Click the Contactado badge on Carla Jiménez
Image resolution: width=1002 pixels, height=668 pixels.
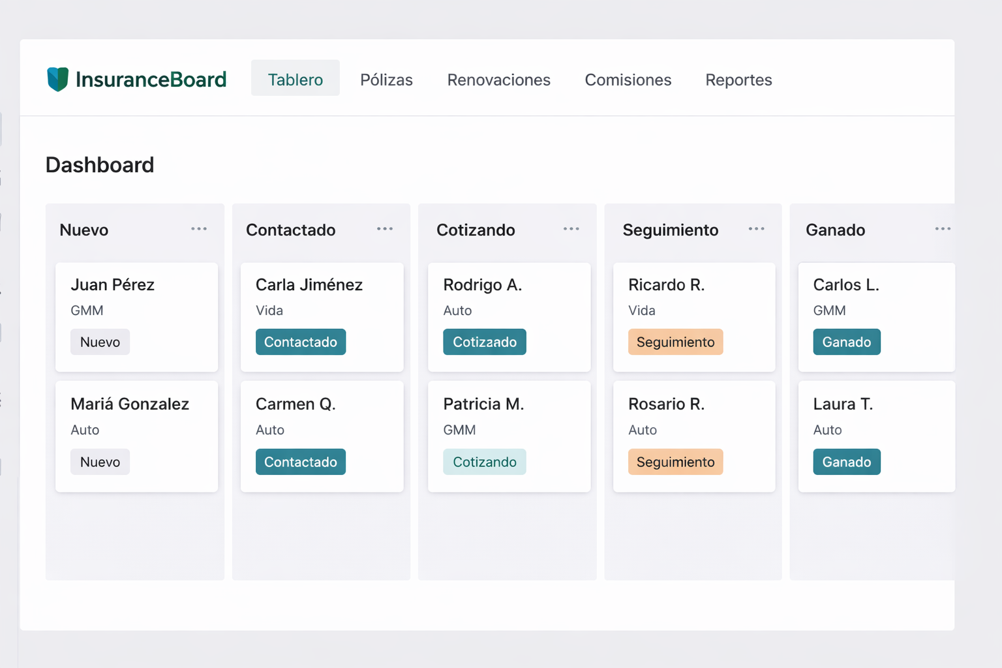click(301, 341)
